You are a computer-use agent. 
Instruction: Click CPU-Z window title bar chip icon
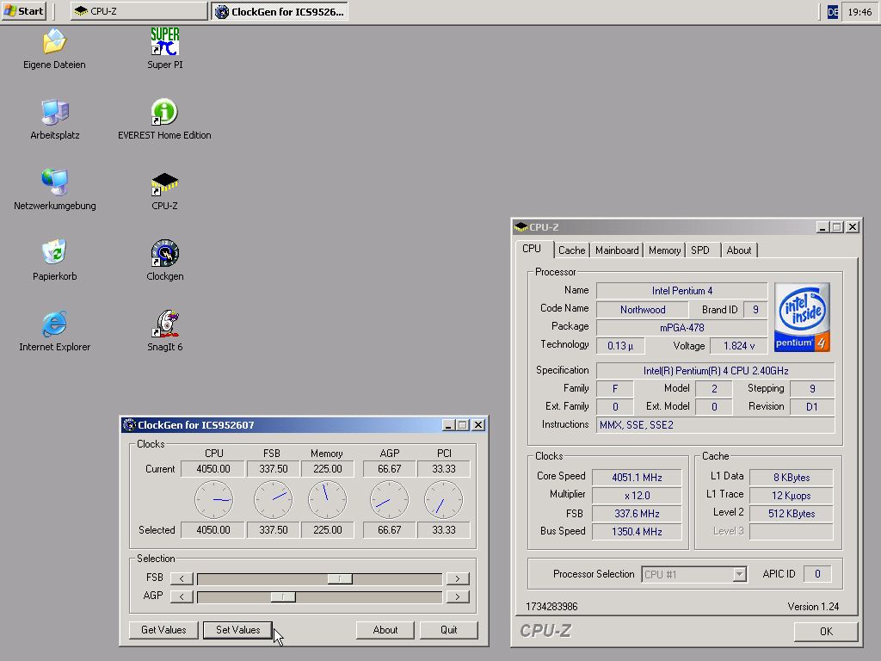521,227
